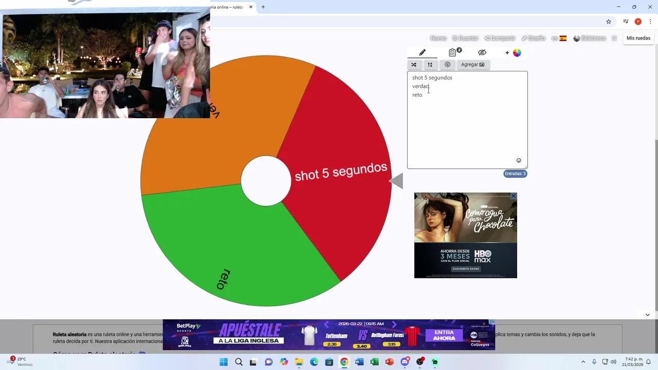This screenshot has height=370, width=658.
Task: Open PowerPoint from taskbar
Action: [390, 362]
